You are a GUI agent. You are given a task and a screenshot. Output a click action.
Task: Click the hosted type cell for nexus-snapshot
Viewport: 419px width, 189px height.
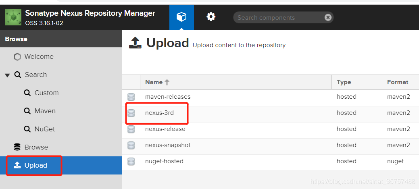coord(346,145)
